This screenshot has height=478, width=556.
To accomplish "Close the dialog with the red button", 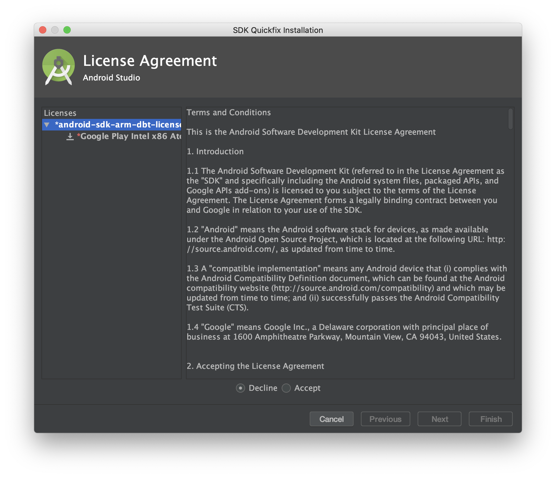I will pyautogui.click(x=43, y=30).
